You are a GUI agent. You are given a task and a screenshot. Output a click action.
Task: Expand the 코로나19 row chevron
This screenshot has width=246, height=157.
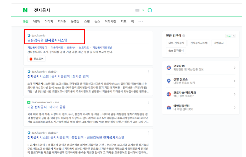pyautogui.click(x=235, y=68)
